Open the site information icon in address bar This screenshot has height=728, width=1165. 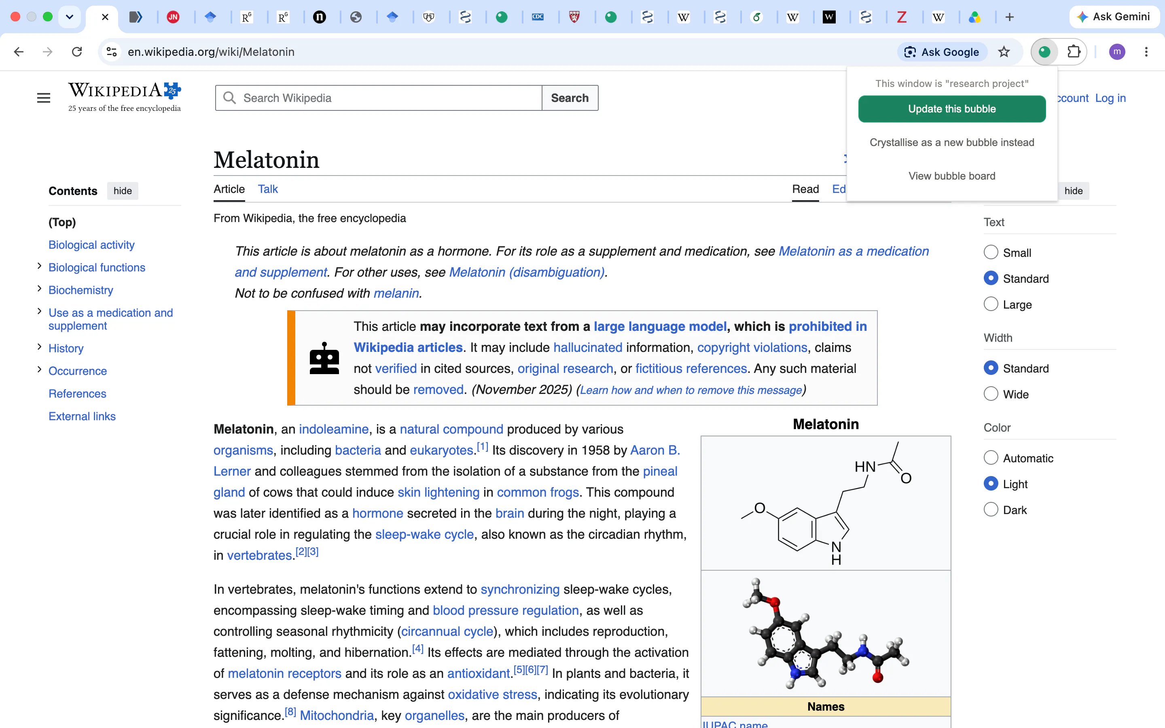[x=112, y=51]
